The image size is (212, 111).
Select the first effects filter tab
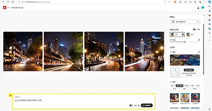pos(172,86)
